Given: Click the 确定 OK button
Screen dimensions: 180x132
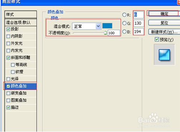Looking at the screenshot, I should (x=164, y=14).
